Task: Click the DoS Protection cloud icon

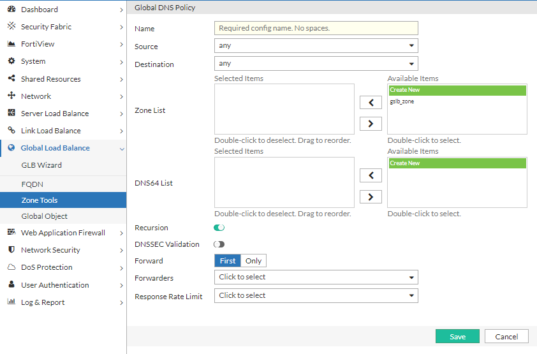Action: [11, 267]
